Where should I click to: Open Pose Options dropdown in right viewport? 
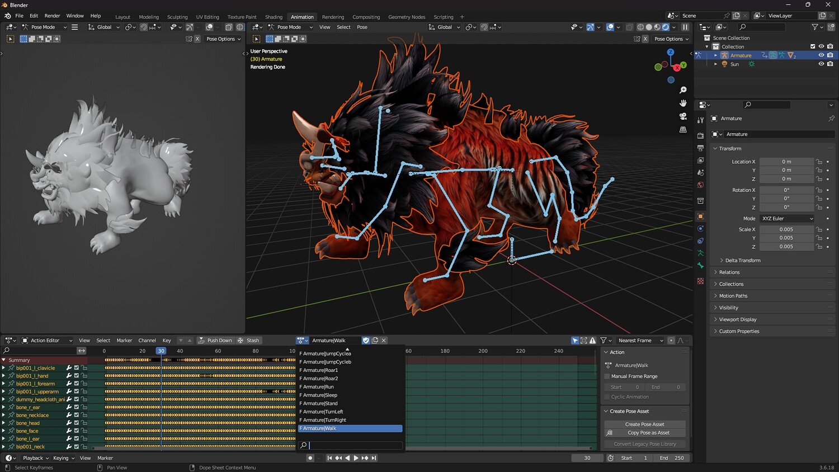(671, 39)
